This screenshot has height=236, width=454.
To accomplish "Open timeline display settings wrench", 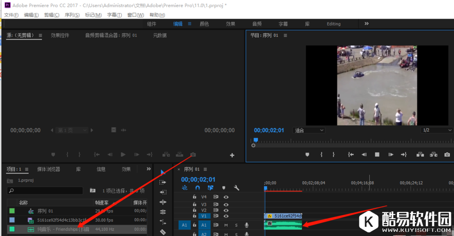I will [x=236, y=188].
